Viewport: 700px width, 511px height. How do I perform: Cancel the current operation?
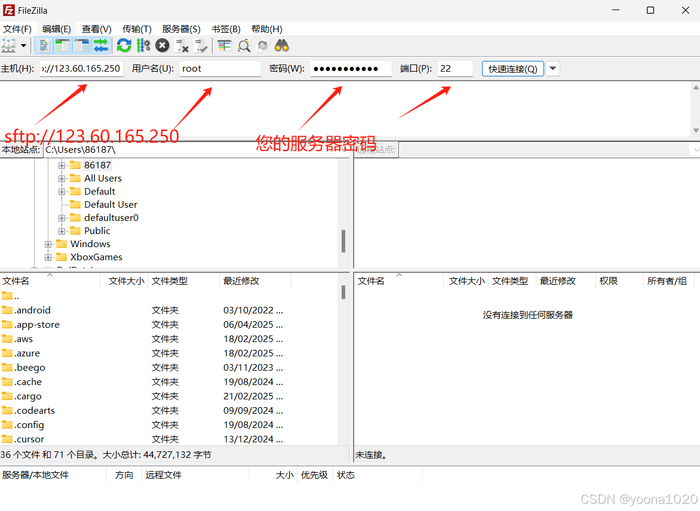(162, 45)
